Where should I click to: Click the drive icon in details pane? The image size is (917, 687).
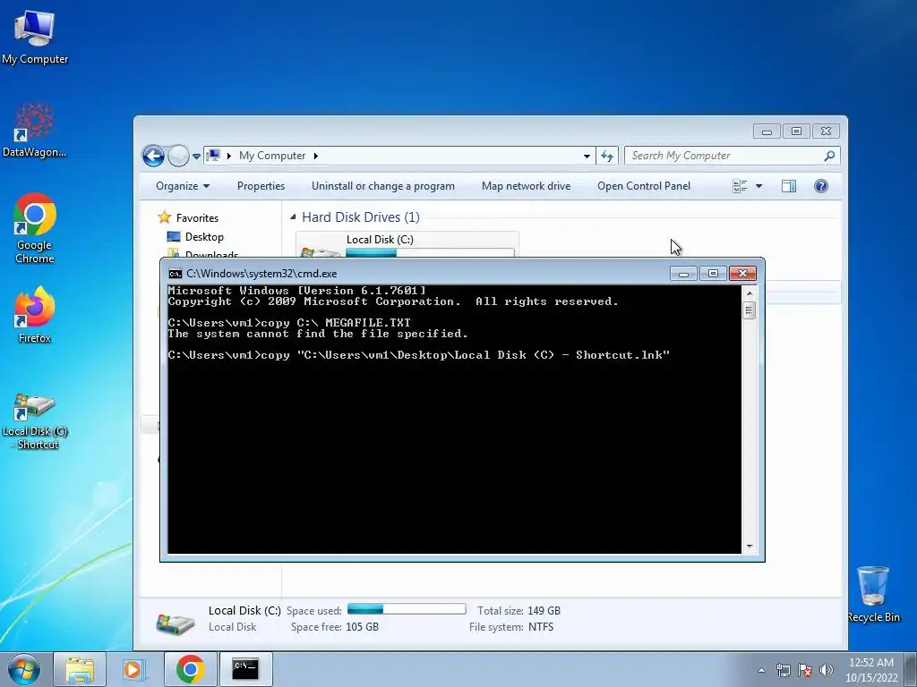click(175, 623)
